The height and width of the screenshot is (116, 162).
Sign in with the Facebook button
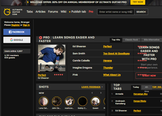point(17,32)
